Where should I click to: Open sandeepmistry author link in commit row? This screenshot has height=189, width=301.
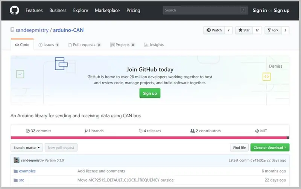[32, 160]
